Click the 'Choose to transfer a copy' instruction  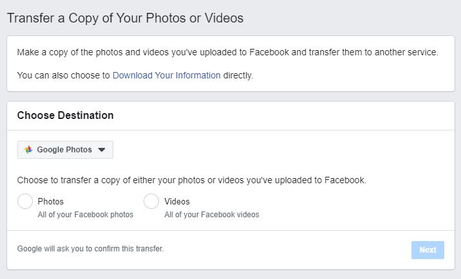click(x=192, y=180)
